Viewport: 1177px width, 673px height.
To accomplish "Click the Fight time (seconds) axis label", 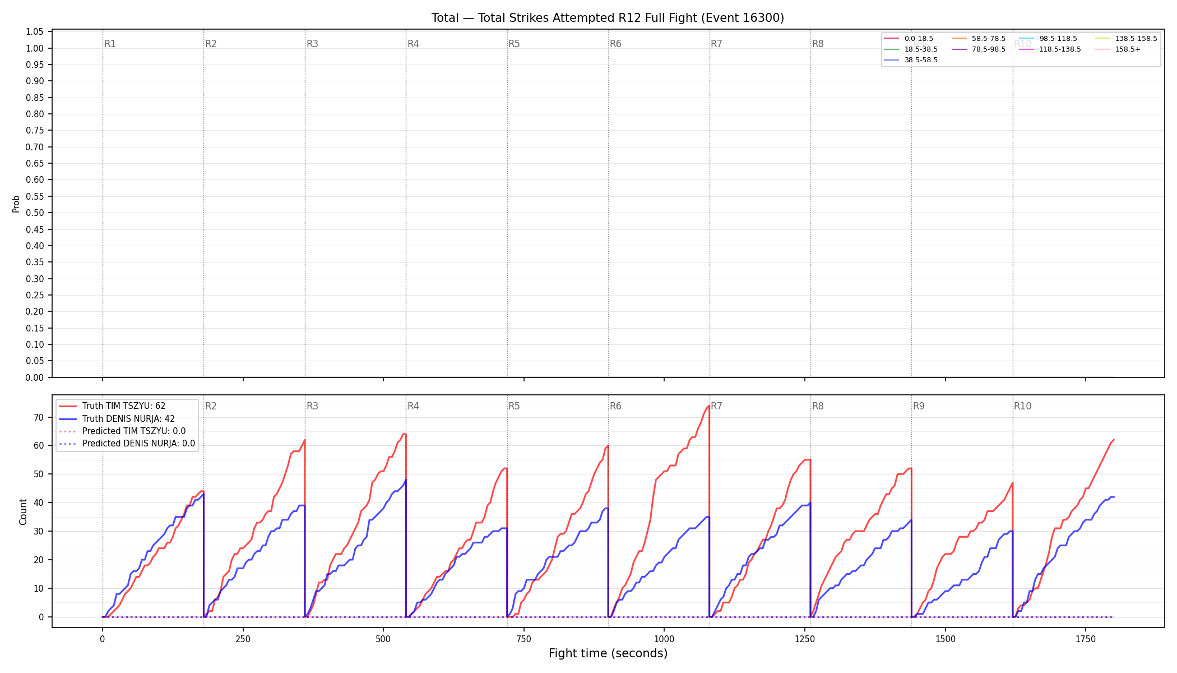I will point(608,653).
